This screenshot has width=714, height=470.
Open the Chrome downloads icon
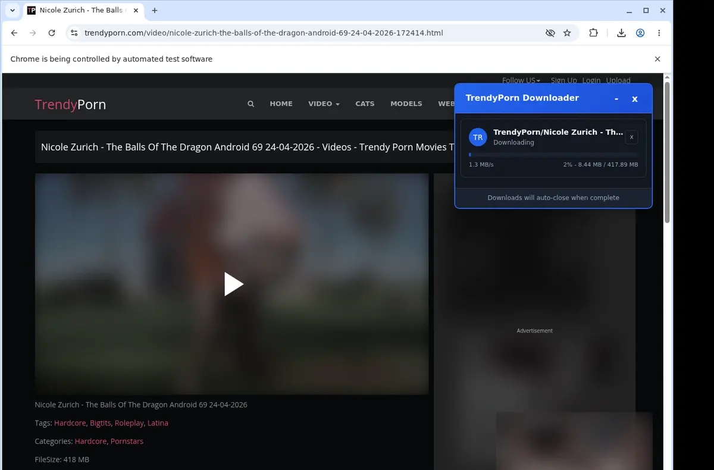point(621,33)
